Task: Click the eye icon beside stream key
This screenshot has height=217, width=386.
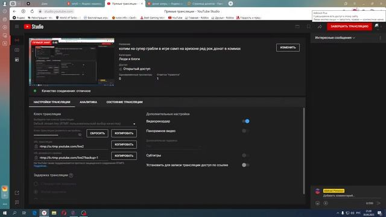Action: 80,134
